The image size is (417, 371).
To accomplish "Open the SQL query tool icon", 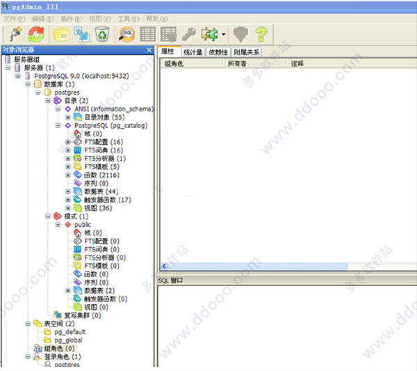I will point(127,34).
